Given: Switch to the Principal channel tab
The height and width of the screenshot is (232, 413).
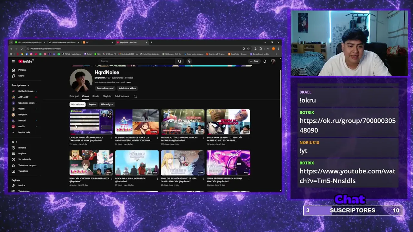Looking at the screenshot, I should (x=74, y=96).
